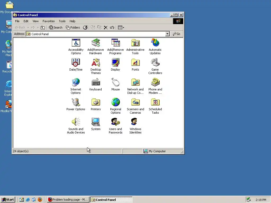Open Mouse settings icon
The height and width of the screenshot is (203, 271).
(115, 85)
